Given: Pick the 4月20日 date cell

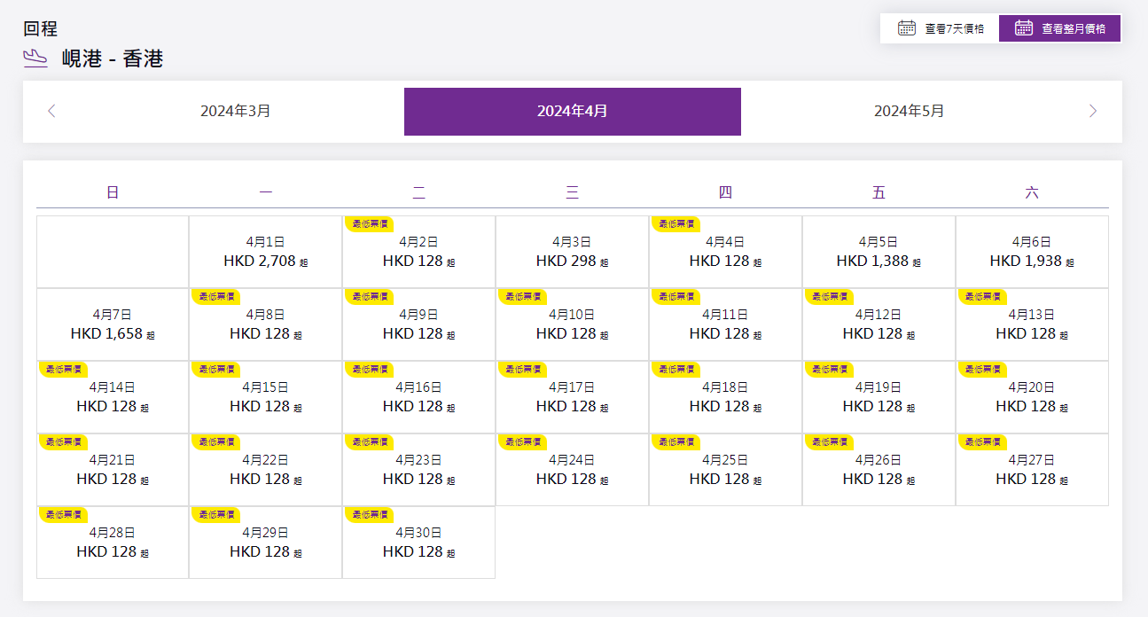Looking at the screenshot, I should coord(1032,398).
